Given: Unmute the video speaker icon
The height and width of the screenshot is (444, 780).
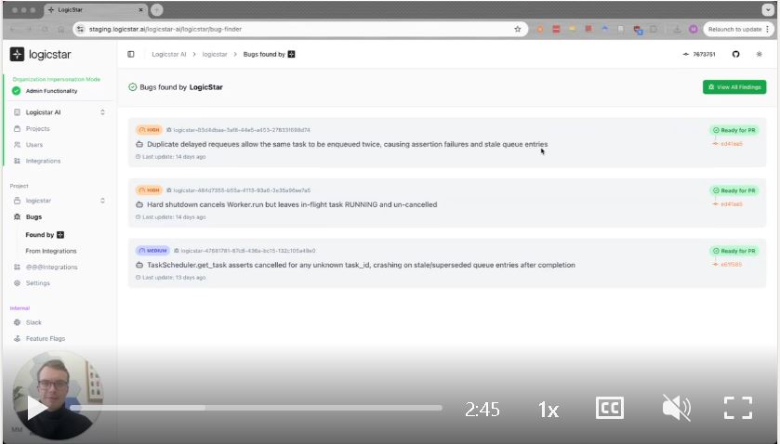Looking at the screenshot, I should (x=677, y=408).
